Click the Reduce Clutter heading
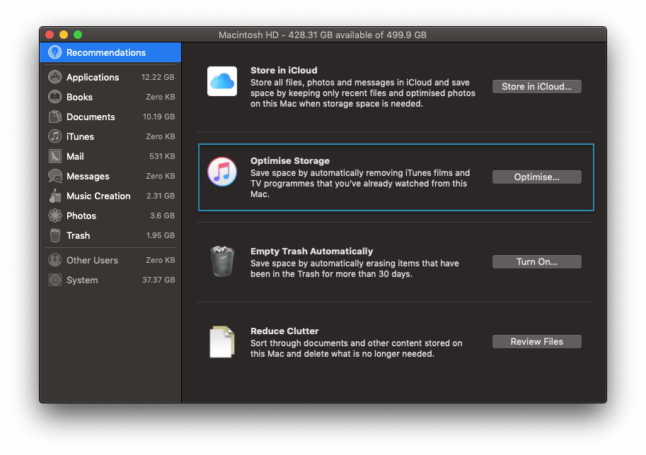 pos(284,331)
